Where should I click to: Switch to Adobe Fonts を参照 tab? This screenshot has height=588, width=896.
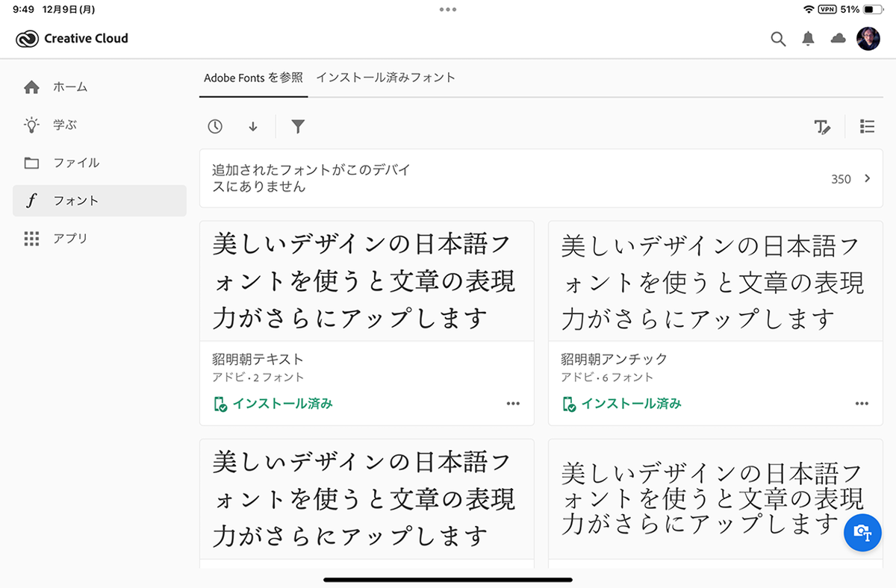[253, 78]
